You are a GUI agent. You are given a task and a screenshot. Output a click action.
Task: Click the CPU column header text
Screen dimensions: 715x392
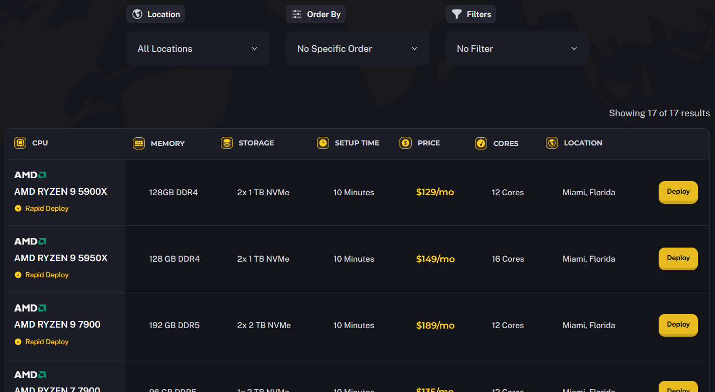pyautogui.click(x=40, y=143)
